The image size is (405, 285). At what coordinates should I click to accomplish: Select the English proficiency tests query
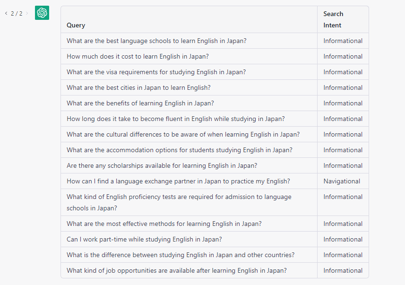[179, 202]
